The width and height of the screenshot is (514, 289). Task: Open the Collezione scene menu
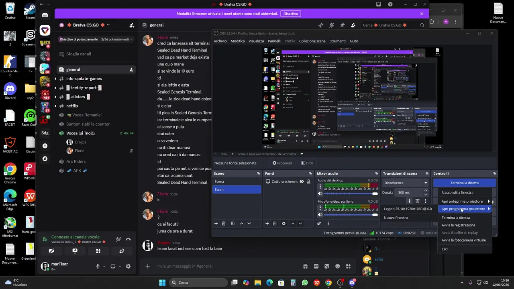tap(312, 41)
